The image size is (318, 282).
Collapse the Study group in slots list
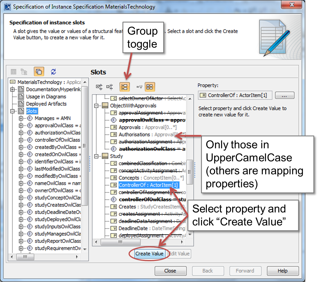tap(96, 156)
